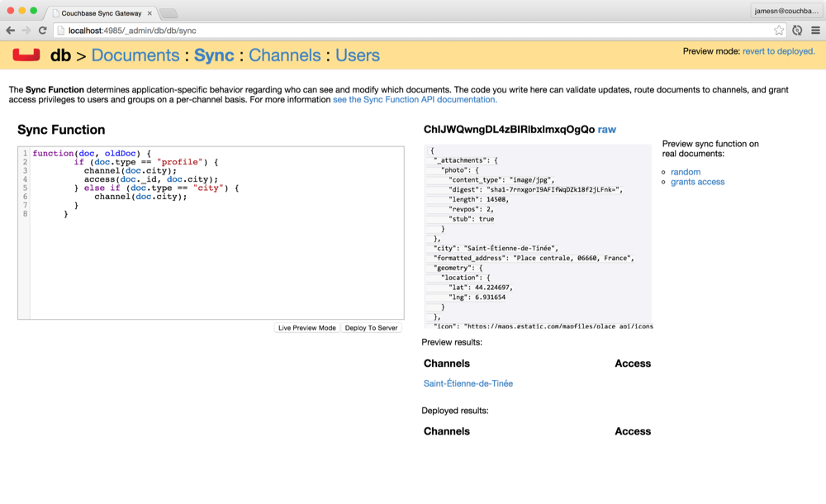Image resolution: width=826 pixels, height=504 pixels.
Task: Go to the Documents section
Action: [x=135, y=55]
